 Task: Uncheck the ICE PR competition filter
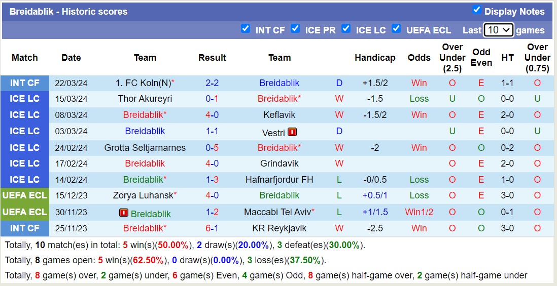point(295,29)
